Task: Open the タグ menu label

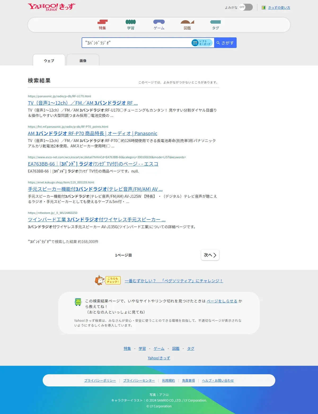Action: (215, 28)
